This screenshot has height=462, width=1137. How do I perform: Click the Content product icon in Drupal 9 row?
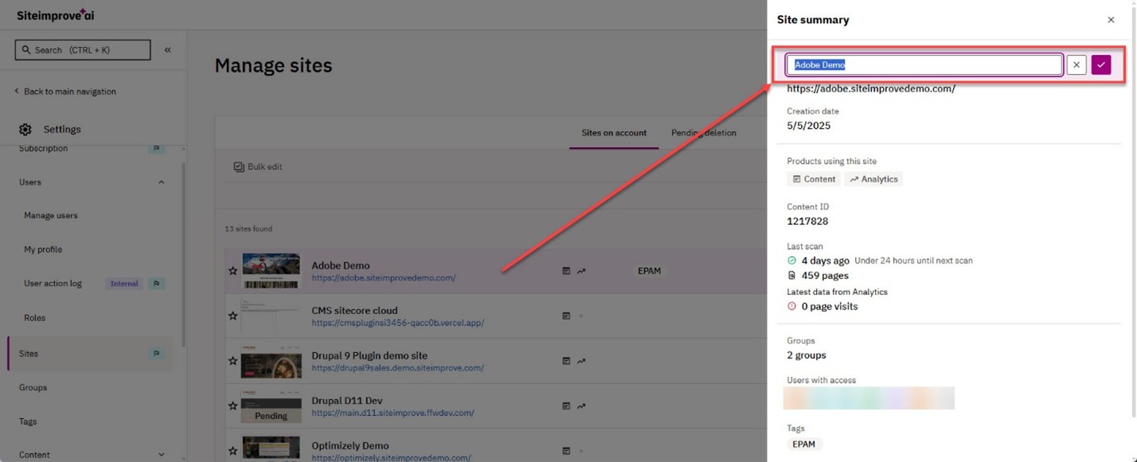(566, 361)
